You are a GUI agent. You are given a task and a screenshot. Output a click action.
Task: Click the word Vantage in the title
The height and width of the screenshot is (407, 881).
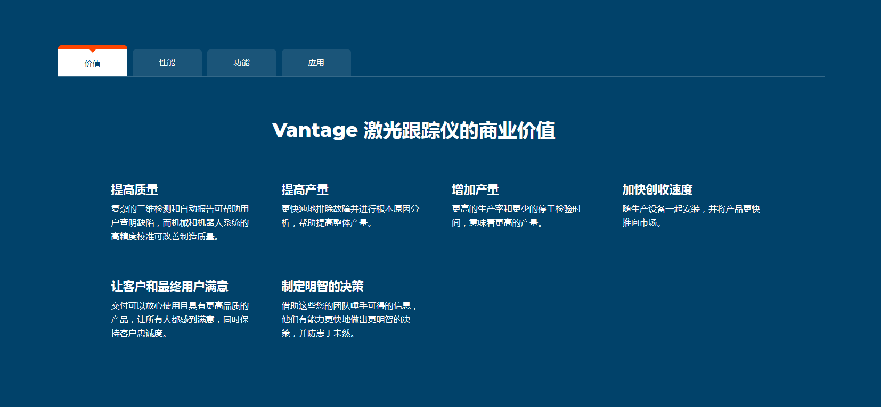point(315,130)
